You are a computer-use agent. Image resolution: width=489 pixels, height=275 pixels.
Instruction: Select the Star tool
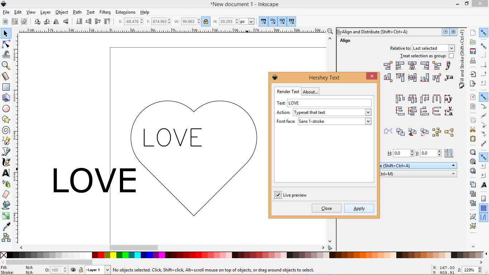click(6, 119)
